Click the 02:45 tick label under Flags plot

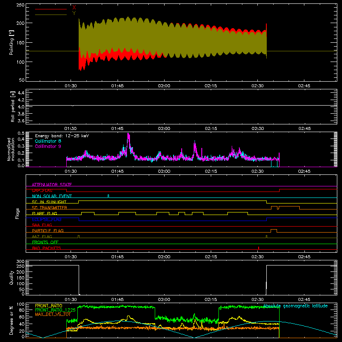[304, 257]
